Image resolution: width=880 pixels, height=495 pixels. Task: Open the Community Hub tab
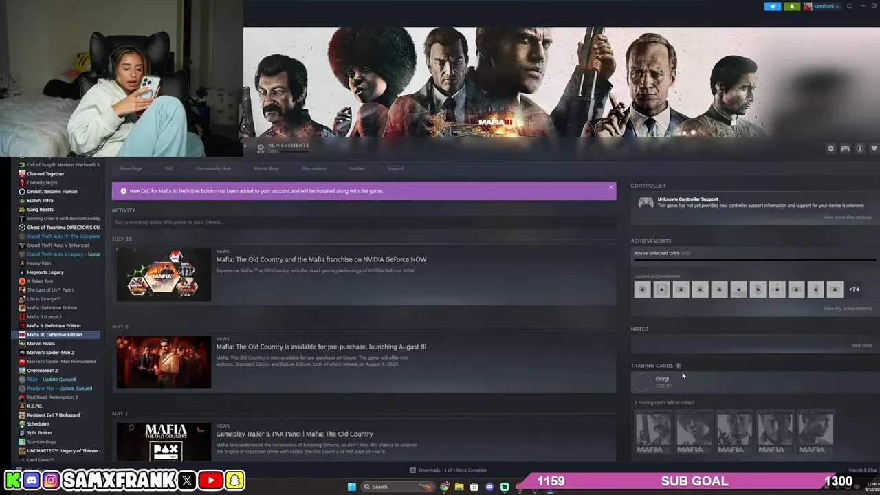(214, 168)
